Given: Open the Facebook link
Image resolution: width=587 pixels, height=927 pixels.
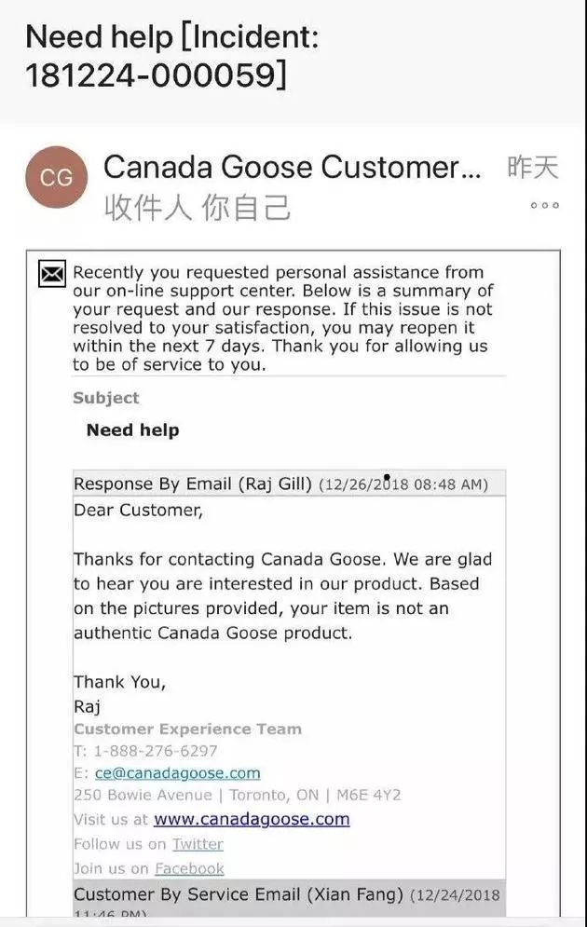Looking at the screenshot, I should [x=189, y=868].
